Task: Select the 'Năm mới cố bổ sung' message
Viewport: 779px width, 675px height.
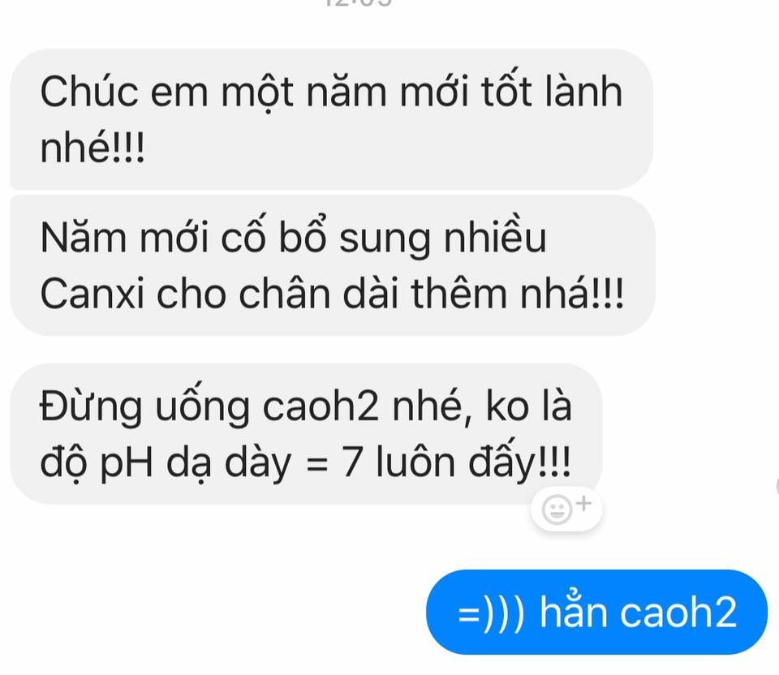Action: pyautogui.click(x=333, y=266)
